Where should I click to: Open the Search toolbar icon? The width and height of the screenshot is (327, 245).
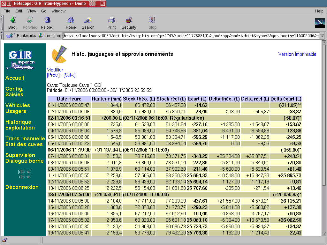(88, 20)
